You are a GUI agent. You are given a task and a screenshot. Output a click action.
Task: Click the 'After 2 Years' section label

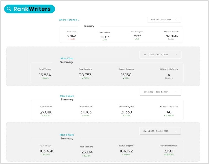click(x=67, y=96)
